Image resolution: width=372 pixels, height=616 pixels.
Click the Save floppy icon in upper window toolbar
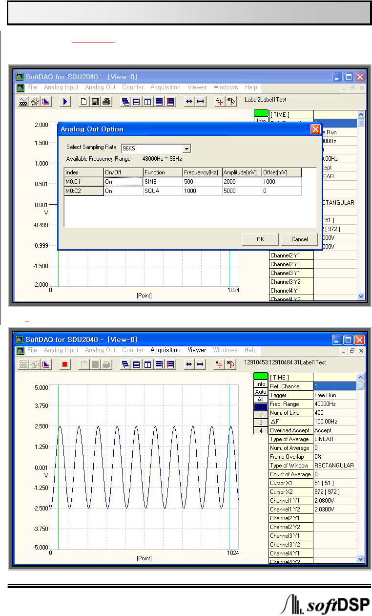click(x=95, y=102)
